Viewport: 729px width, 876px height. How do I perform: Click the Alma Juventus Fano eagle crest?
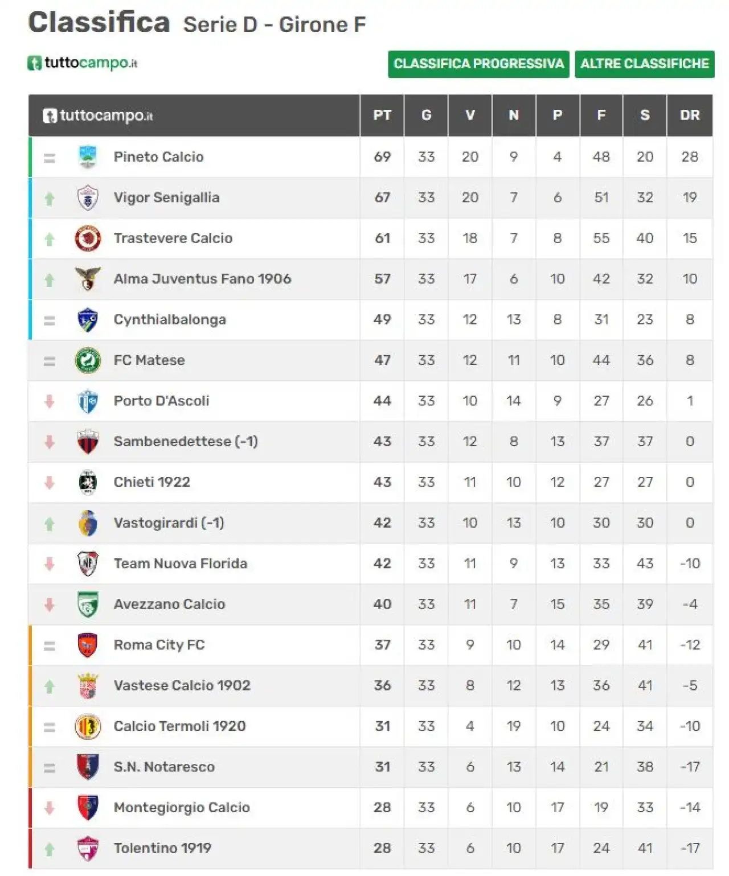tap(88, 279)
